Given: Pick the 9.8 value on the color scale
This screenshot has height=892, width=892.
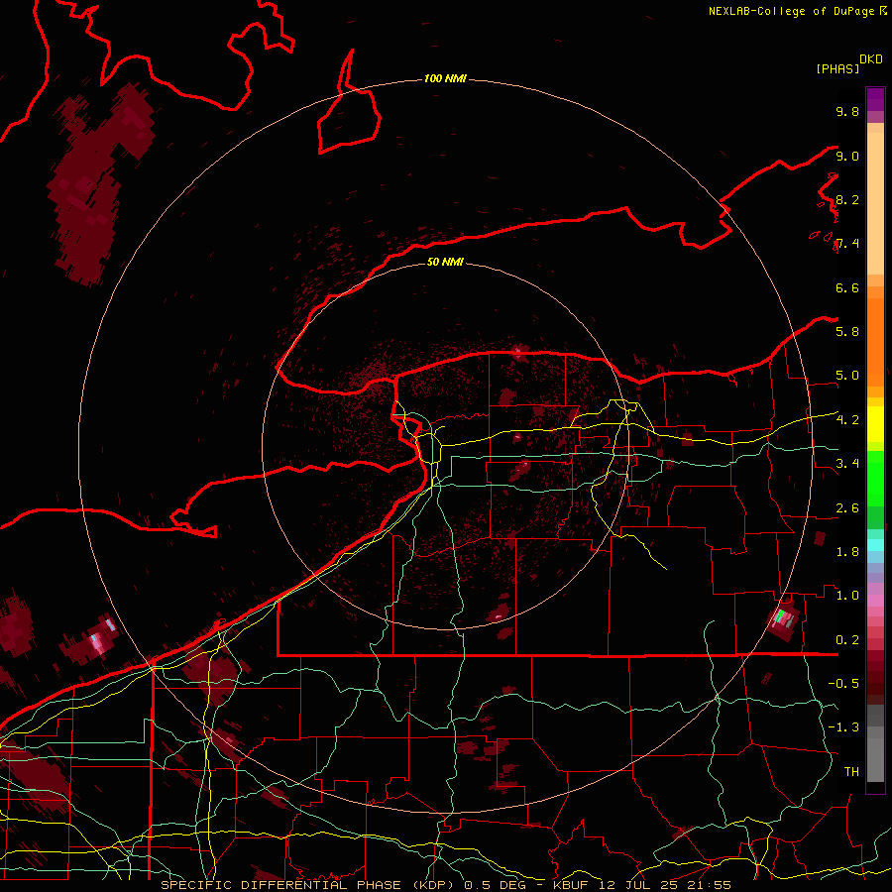Looking at the screenshot, I should (x=847, y=111).
